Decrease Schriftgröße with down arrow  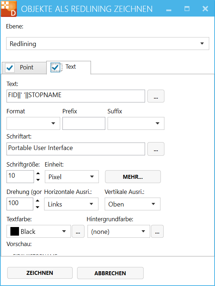click(38, 180)
